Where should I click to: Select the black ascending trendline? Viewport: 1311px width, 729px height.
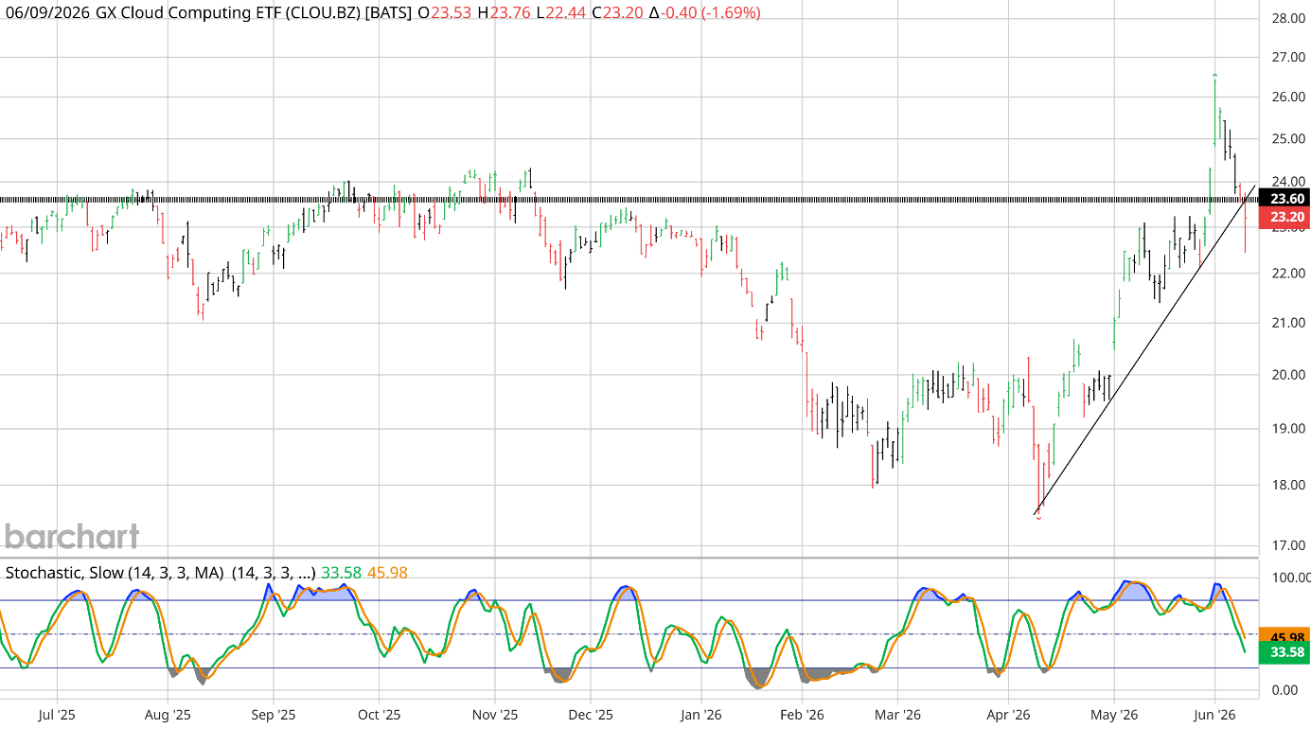(x=1145, y=349)
